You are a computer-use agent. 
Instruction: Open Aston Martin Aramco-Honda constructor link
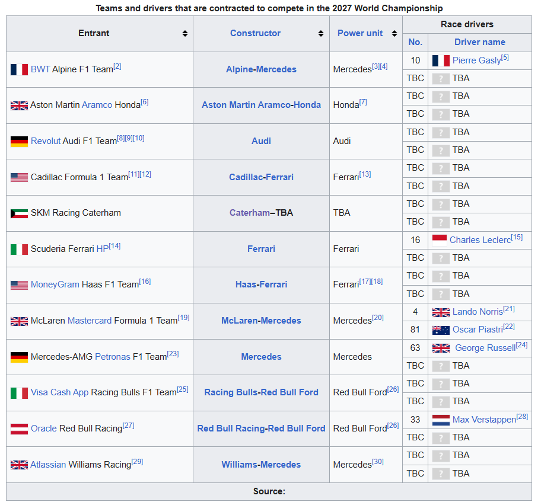pyautogui.click(x=261, y=105)
